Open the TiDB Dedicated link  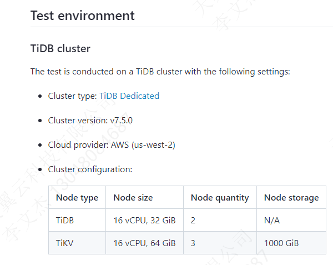(129, 96)
